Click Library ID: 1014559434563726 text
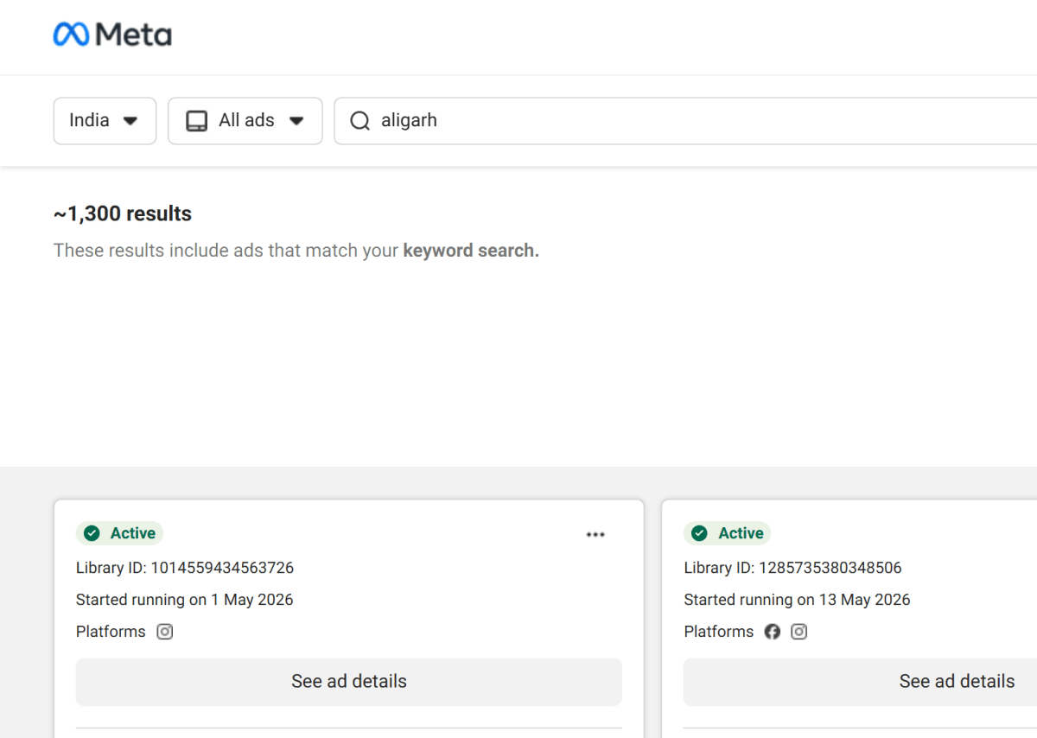 pyautogui.click(x=185, y=568)
